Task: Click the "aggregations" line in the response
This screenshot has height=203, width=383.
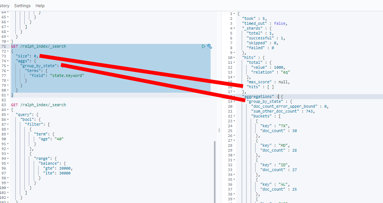Action: [262, 96]
